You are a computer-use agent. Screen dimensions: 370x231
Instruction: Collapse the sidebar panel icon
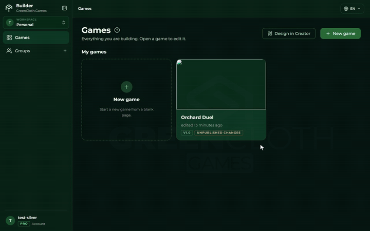[x=64, y=8]
